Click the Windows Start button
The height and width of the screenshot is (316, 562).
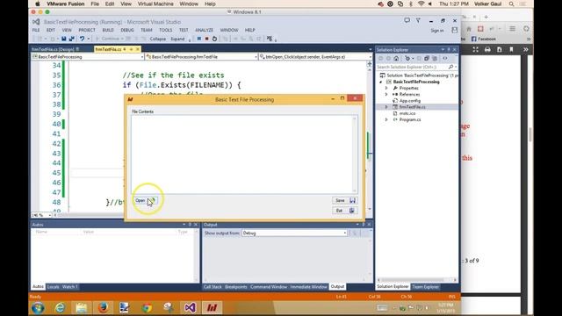tap(38, 308)
